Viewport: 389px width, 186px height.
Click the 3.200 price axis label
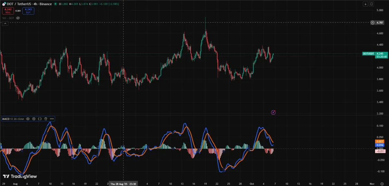pyautogui.click(x=380, y=114)
